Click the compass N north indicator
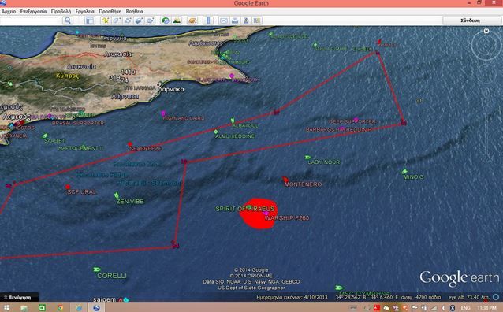 [x=486, y=31]
